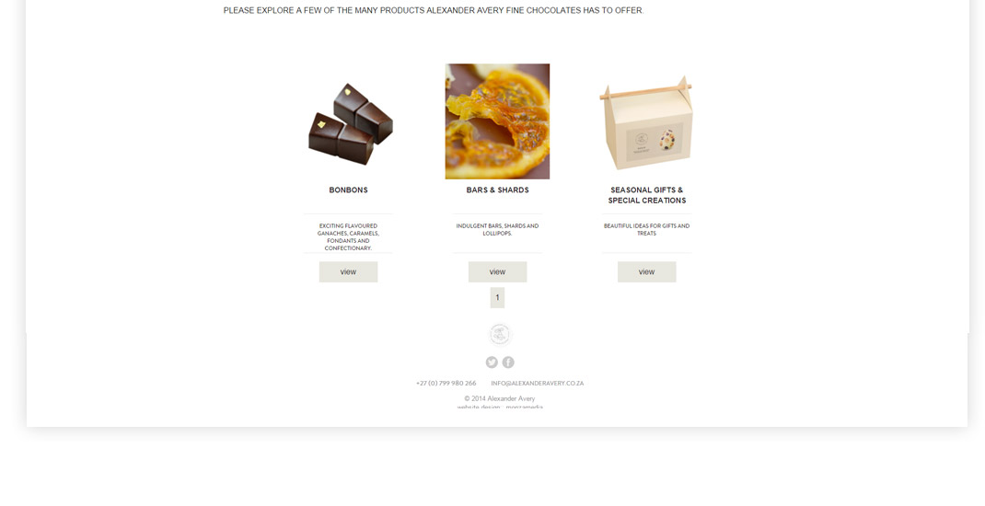The height and width of the screenshot is (506, 985).
Task: Click the +27 (0) 799 980 266 phone number
Action: (446, 383)
